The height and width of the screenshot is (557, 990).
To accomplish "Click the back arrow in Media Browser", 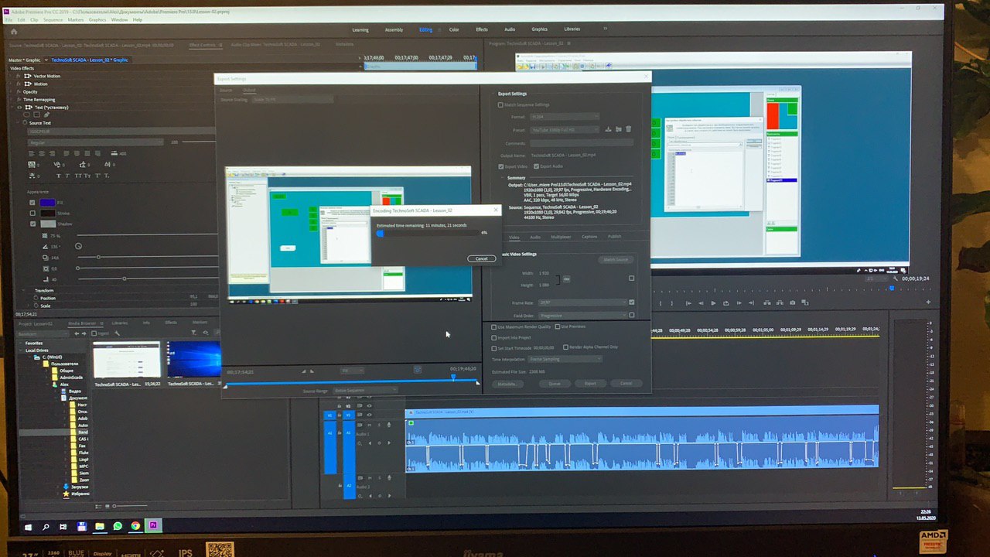I will pyautogui.click(x=76, y=333).
